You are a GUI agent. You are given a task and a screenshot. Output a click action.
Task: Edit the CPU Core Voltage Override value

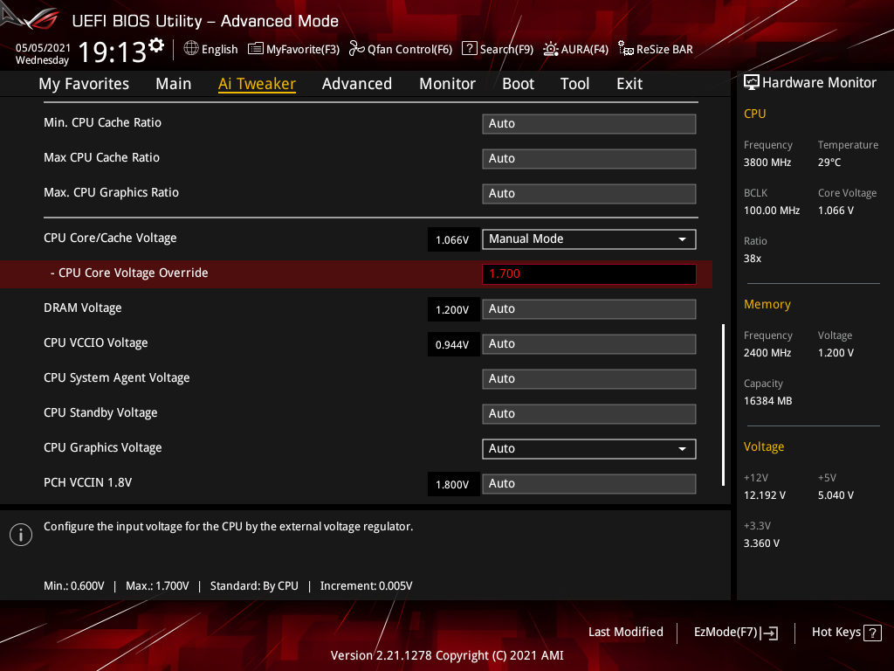point(589,273)
